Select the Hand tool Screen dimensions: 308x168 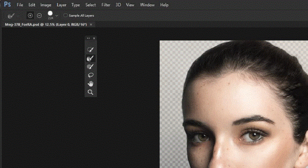(x=90, y=84)
